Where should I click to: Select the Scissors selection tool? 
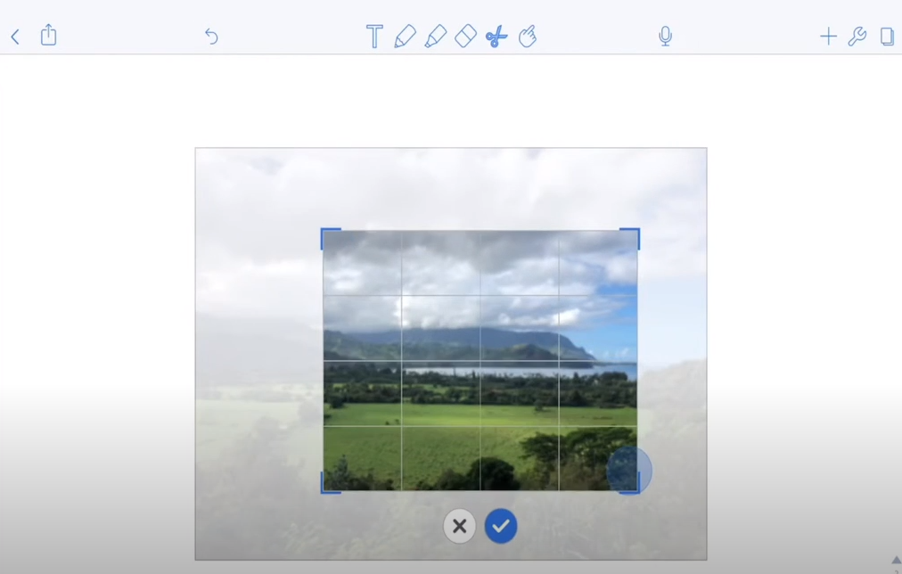point(496,37)
